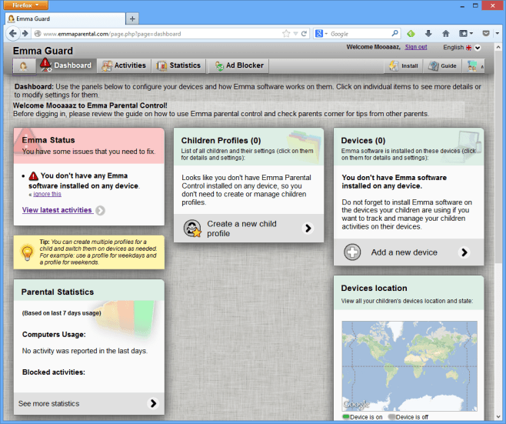Image resolution: width=506 pixels, height=424 pixels.
Task: Click the Pocket toolbar icon
Action: pos(486,33)
